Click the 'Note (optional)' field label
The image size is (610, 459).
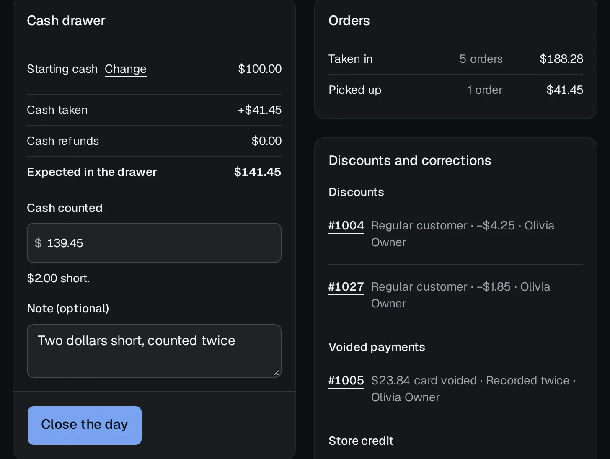[x=68, y=309]
